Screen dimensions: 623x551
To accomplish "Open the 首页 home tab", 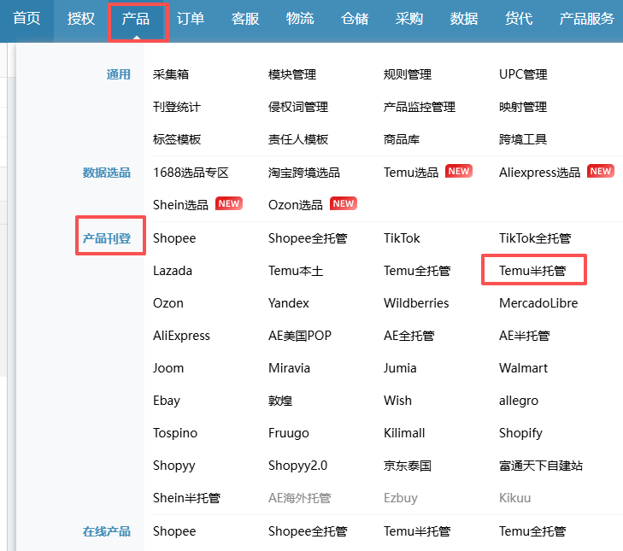I will (26, 19).
